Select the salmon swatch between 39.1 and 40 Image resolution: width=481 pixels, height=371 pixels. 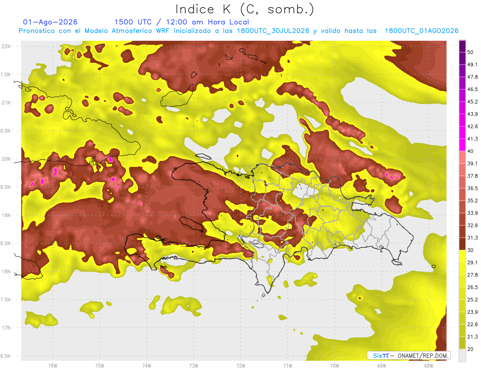click(x=462, y=157)
